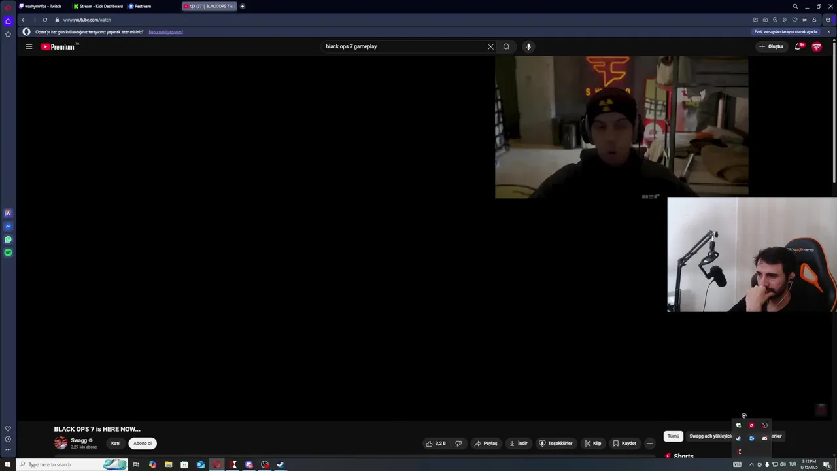Open a new browser tab
The image size is (837, 471).
[243, 6]
